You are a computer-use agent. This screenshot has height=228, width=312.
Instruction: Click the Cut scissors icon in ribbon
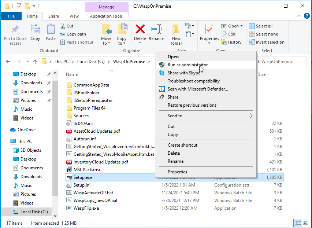coord(63,26)
